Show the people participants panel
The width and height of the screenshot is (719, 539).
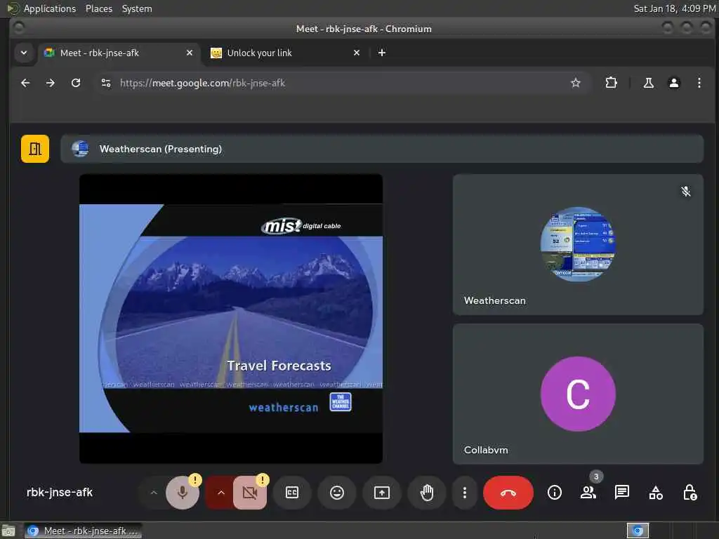point(588,493)
